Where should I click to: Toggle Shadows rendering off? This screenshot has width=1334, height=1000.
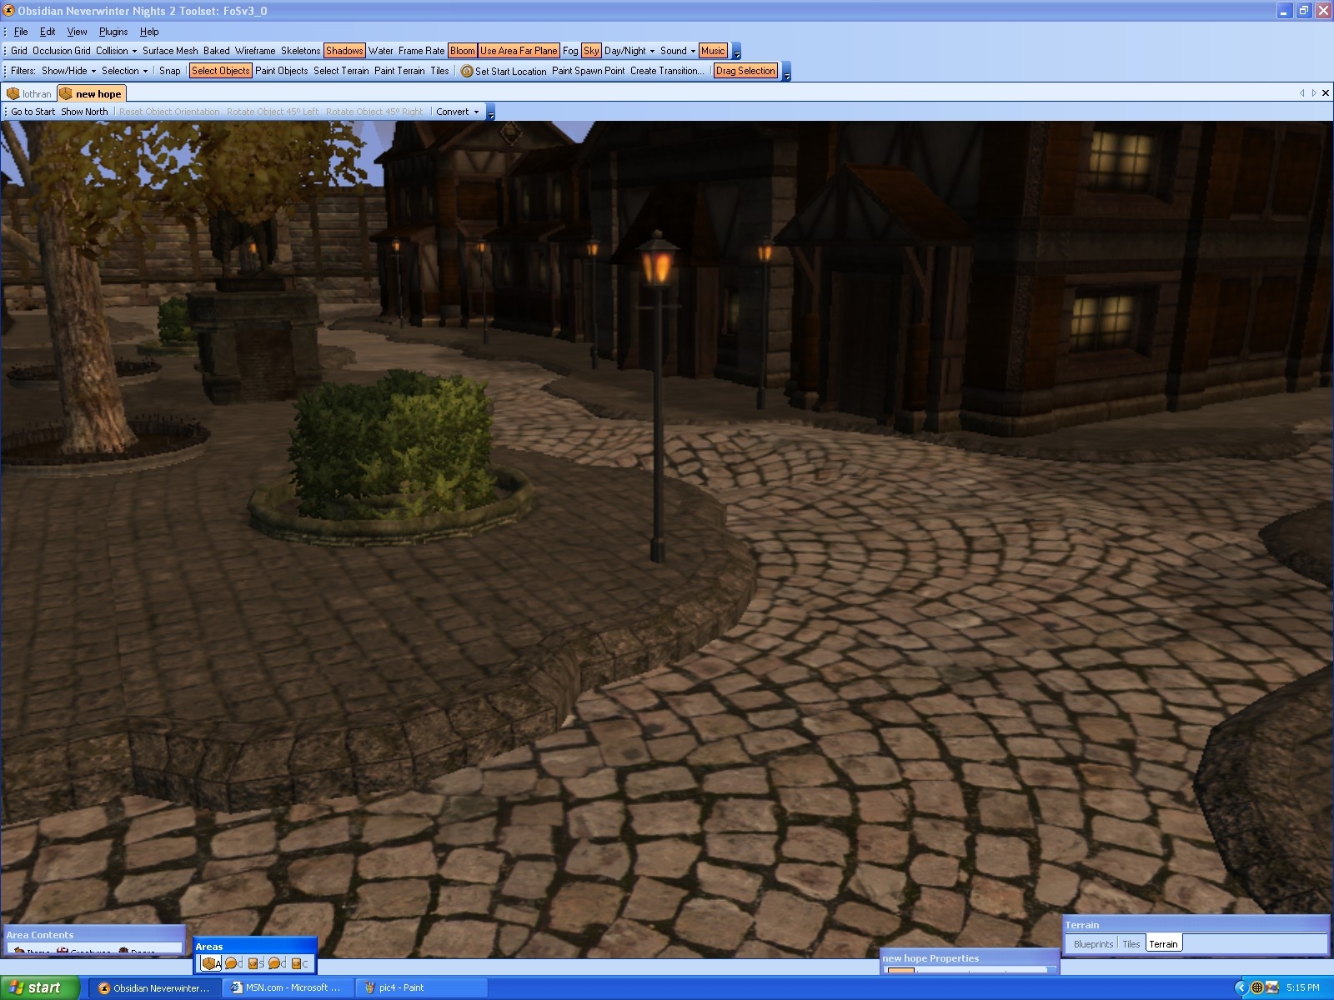tap(344, 51)
